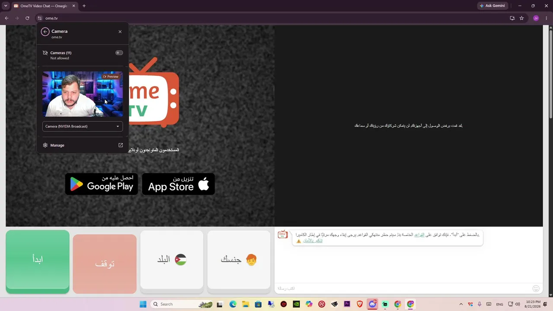Open Brave browser from the taskbar
Screen dimensions: 553x311
pyautogui.click(x=360, y=304)
